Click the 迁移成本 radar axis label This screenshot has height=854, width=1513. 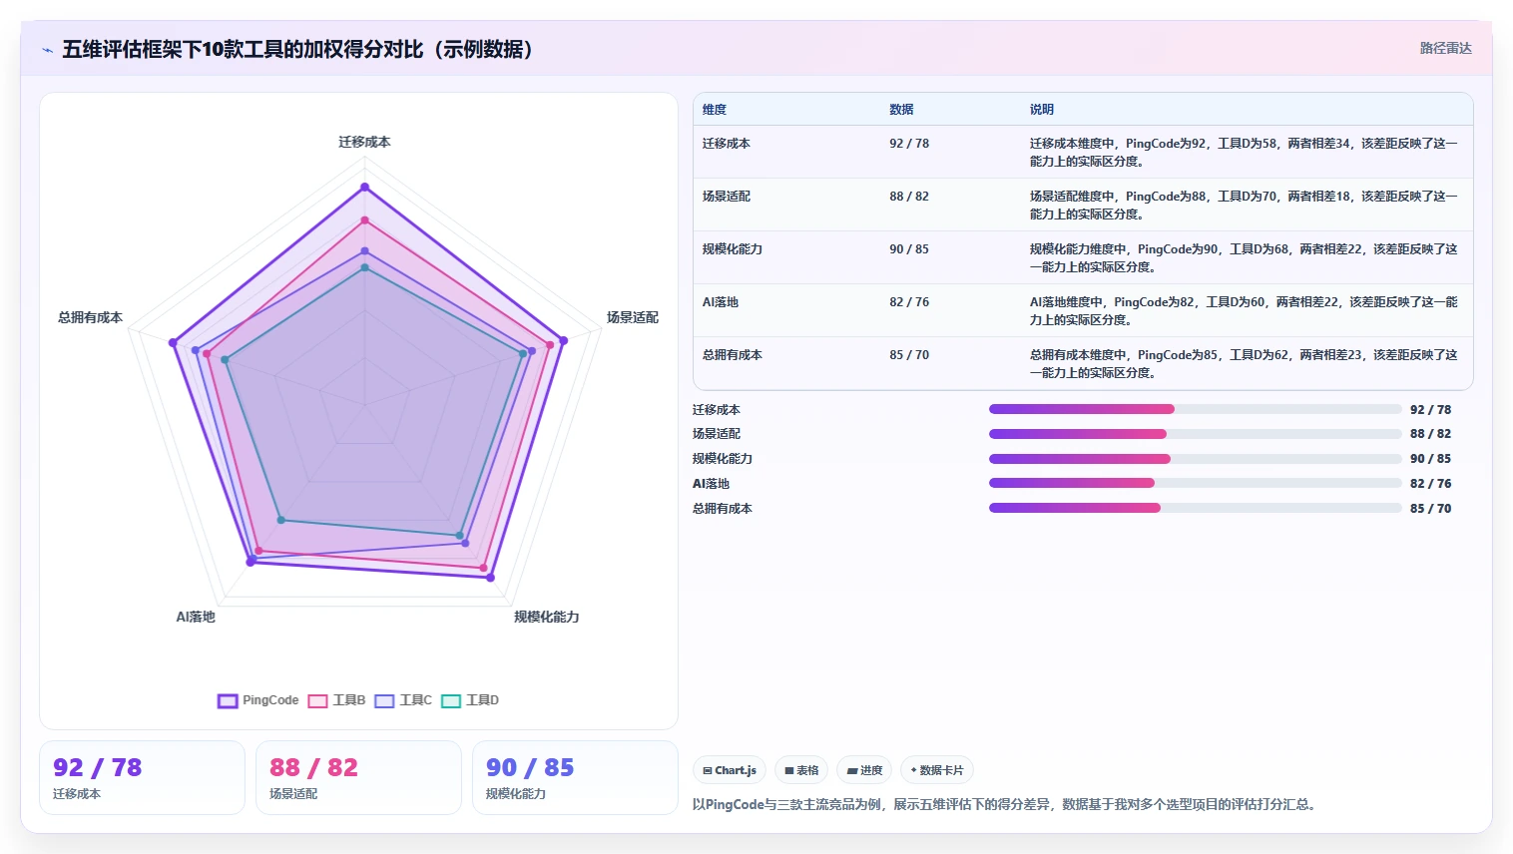[364, 142]
